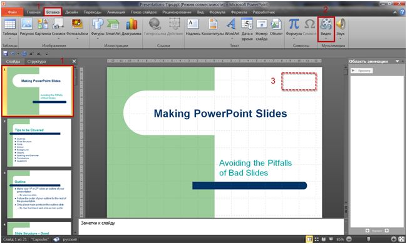Click the zoom slider handle
Viewport: 407px width, 244px height.
point(368,239)
